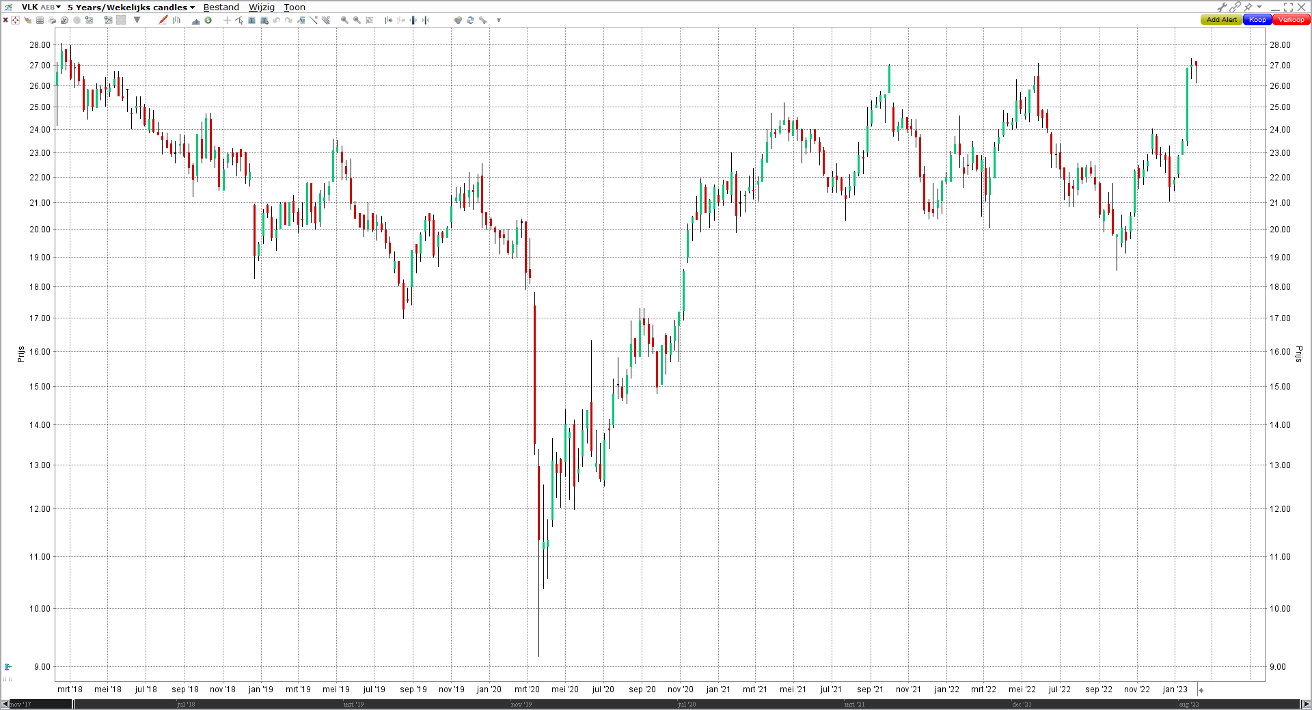The width and height of the screenshot is (1312, 710).
Task: Print the chart with printer icon
Action: pos(52,20)
